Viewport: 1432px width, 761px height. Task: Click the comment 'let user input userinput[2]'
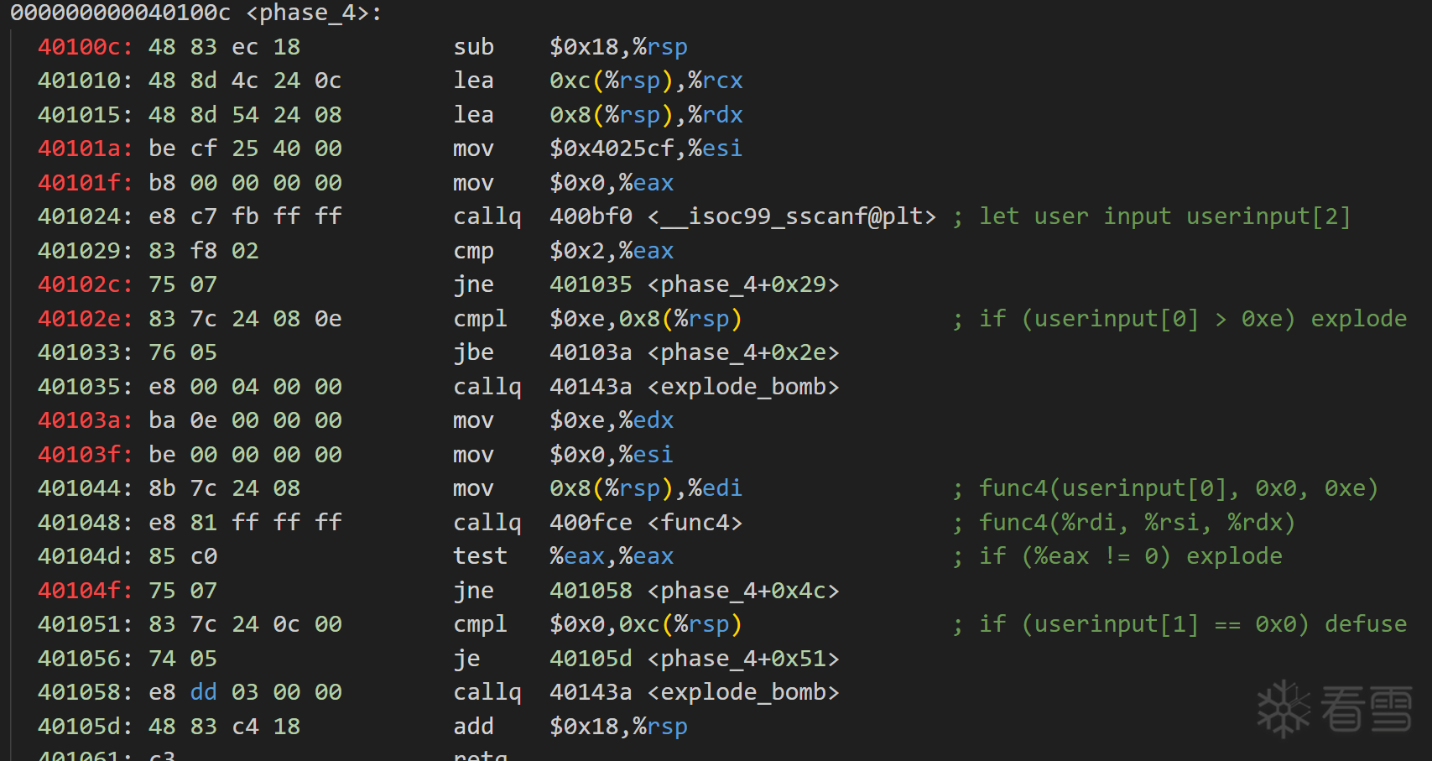tap(1164, 216)
